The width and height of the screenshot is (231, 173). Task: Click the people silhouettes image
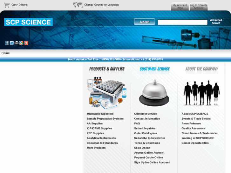(x=202, y=93)
